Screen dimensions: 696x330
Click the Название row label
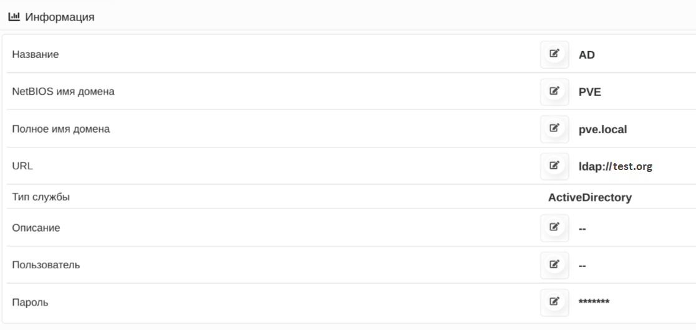tap(36, 54)
